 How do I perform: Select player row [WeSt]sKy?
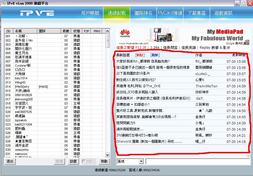55,87
